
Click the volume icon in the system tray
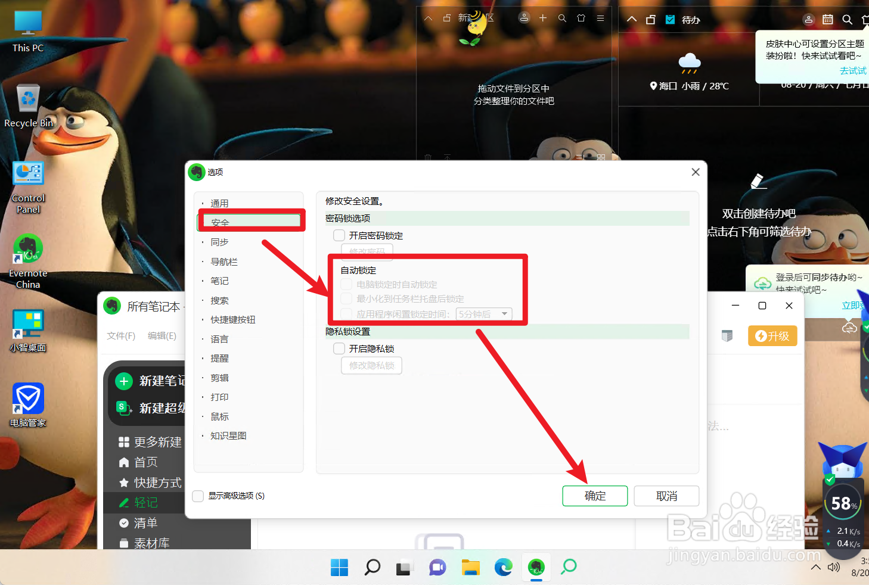pyautogui.click(x=834, y=567)
